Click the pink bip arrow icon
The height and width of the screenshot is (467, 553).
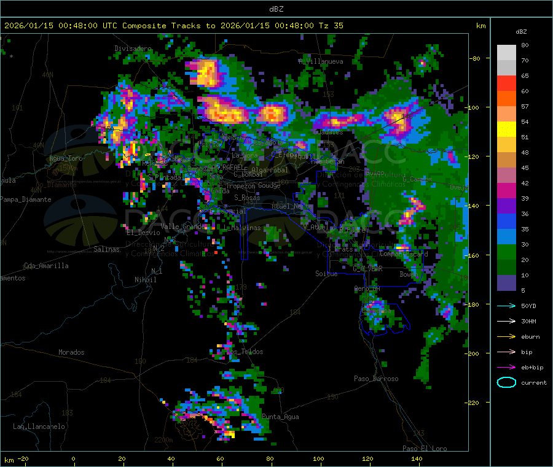pos(506,352)
